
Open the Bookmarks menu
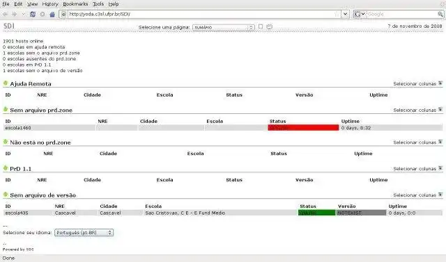pyautogui.click(x=75, y=4)
